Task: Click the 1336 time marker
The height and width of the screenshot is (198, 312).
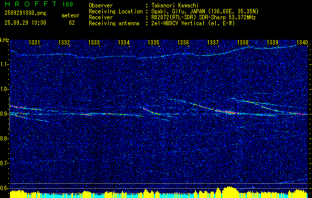Action: pyautogui.click(x=183, y=42)
